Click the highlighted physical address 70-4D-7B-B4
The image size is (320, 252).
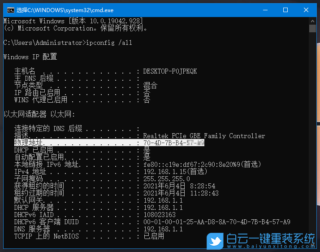(x=174, y=143)
